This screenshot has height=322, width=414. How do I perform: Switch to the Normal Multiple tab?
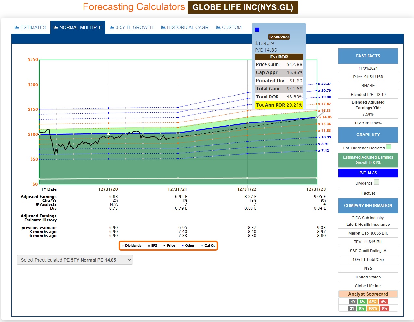click(78, 28)
